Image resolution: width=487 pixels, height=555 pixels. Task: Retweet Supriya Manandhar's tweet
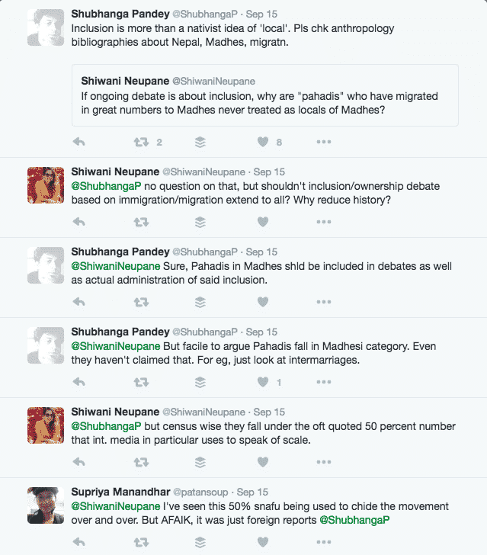tap(141, 542)
